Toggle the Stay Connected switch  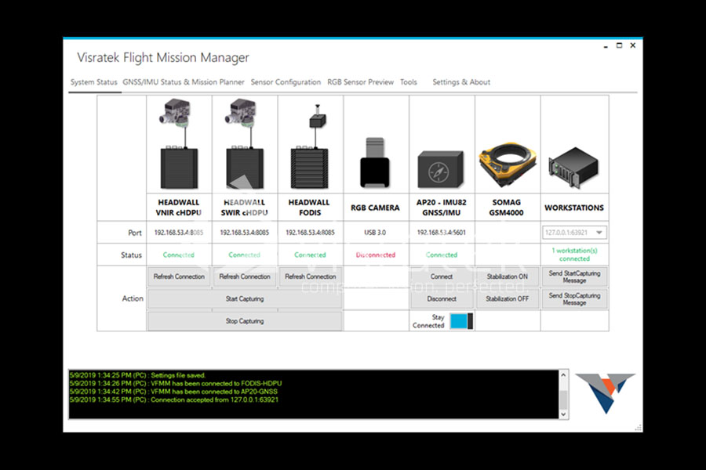pyautogui.click(x=461, y=321)
